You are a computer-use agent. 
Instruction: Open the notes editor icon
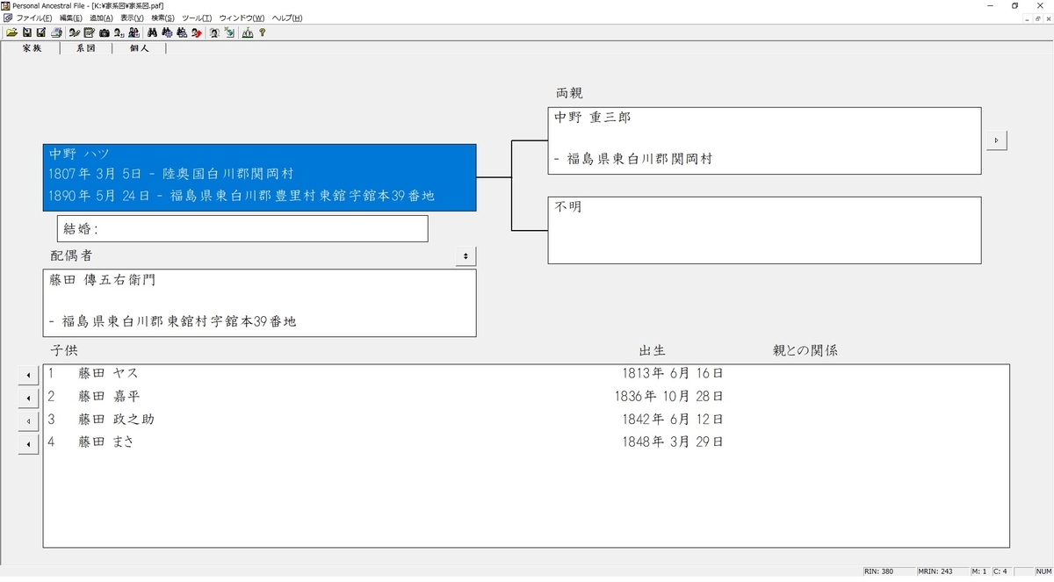click(x=88, y=32)
